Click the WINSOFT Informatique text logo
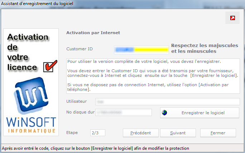 [31, 125]
